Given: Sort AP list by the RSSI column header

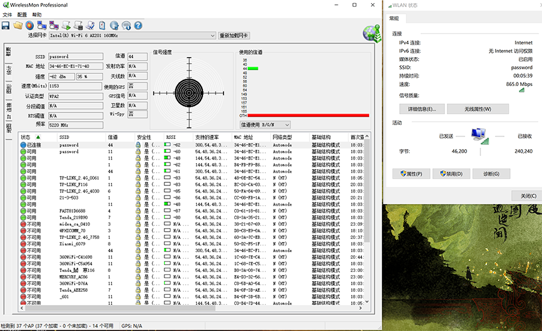Looking at the screenshot, I should tap(178, 137).
